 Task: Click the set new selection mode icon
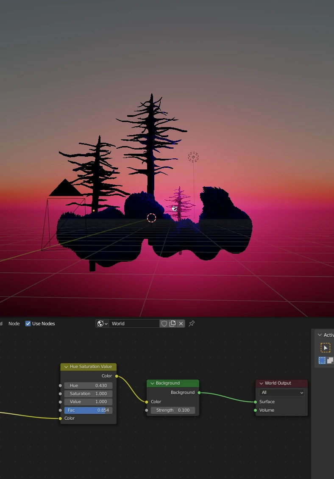[322, 360]
